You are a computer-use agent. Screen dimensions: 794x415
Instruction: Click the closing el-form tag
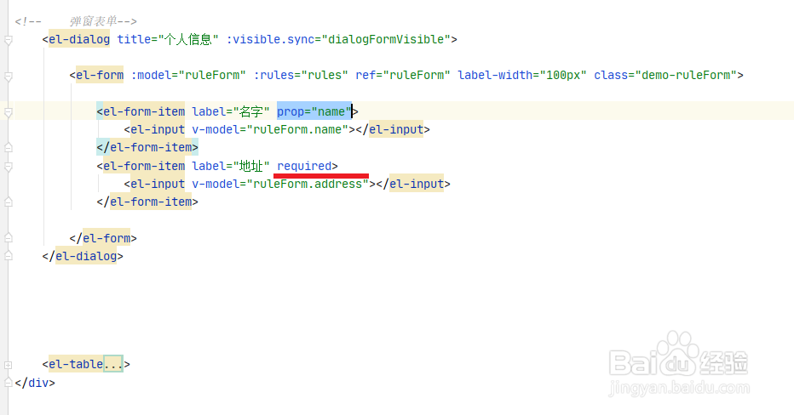(x=103, y=238)
